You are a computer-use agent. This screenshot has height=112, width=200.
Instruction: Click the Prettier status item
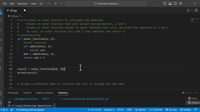(x=185, y=110)
